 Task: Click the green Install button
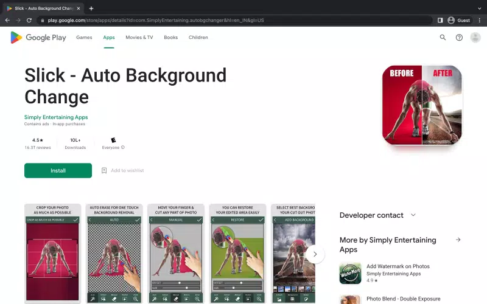click(58, 171)
